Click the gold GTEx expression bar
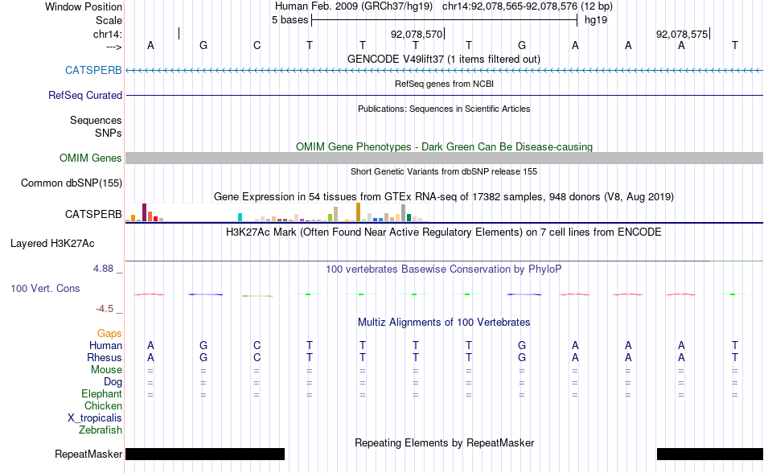Viewport: 764px width, 473px height. click(x=358, y=212)
